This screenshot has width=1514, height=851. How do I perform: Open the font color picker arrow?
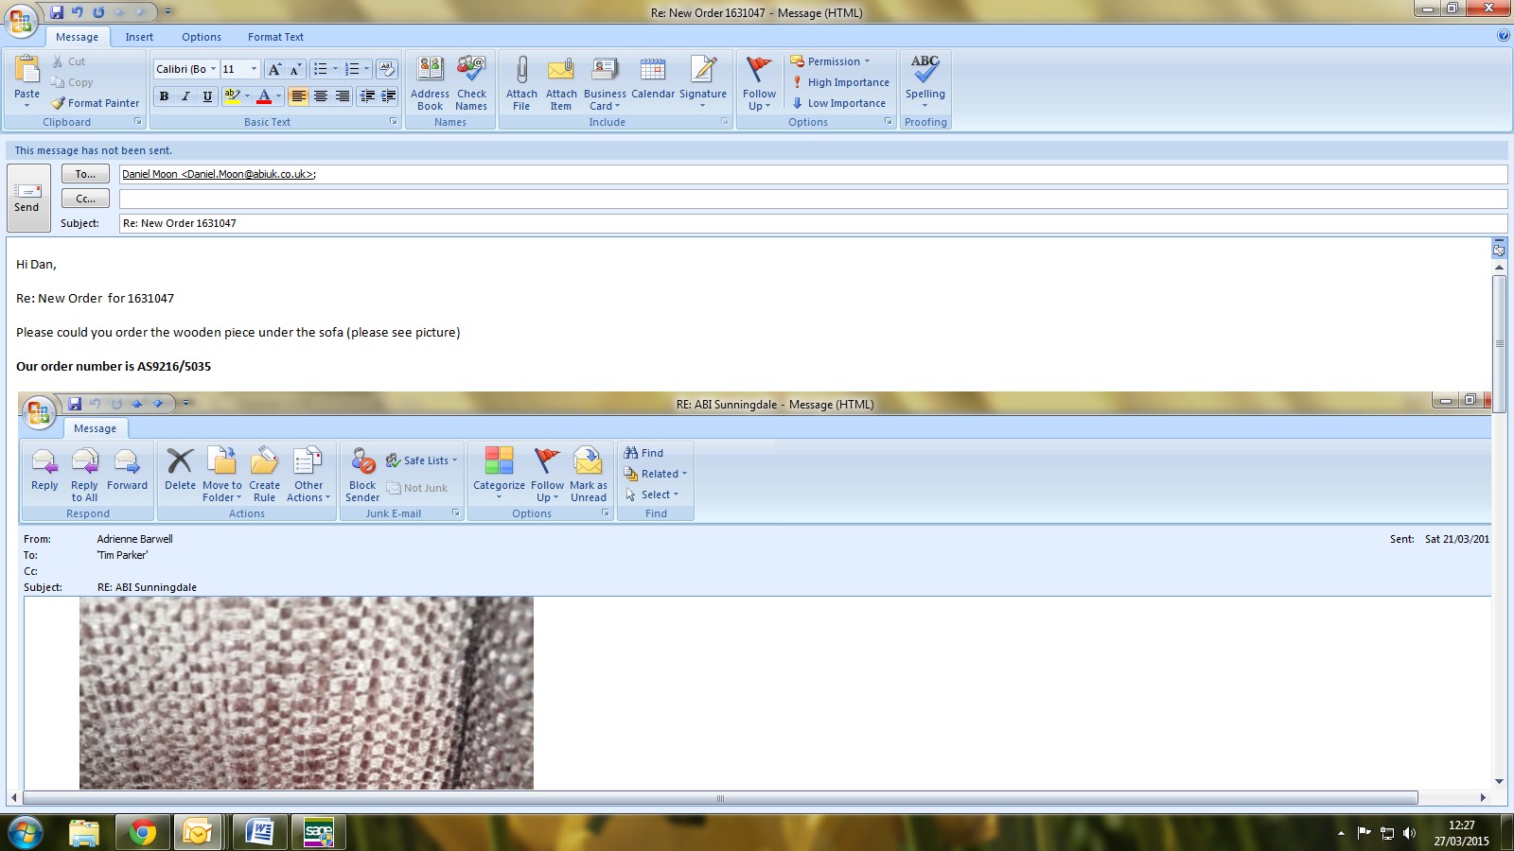[x=278, y=96]
